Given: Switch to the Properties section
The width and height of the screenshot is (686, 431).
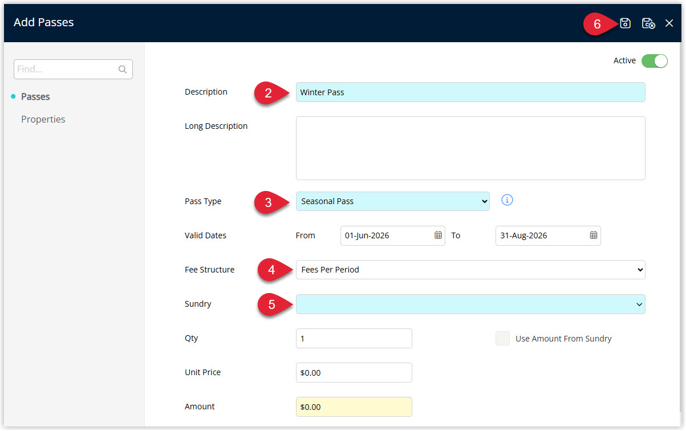Looking at the screenshot, I should click(x=43, y=119).
